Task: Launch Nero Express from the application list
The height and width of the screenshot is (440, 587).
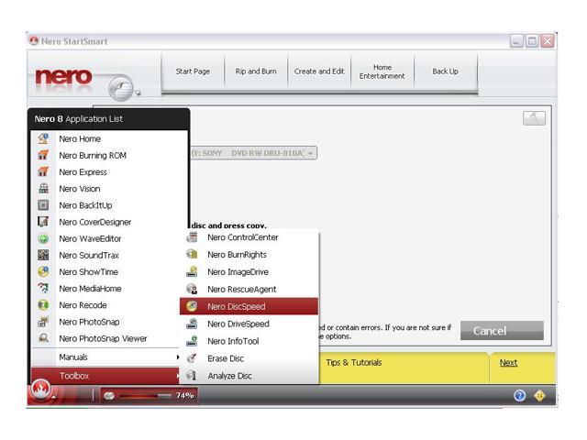Action: (109, 171)
